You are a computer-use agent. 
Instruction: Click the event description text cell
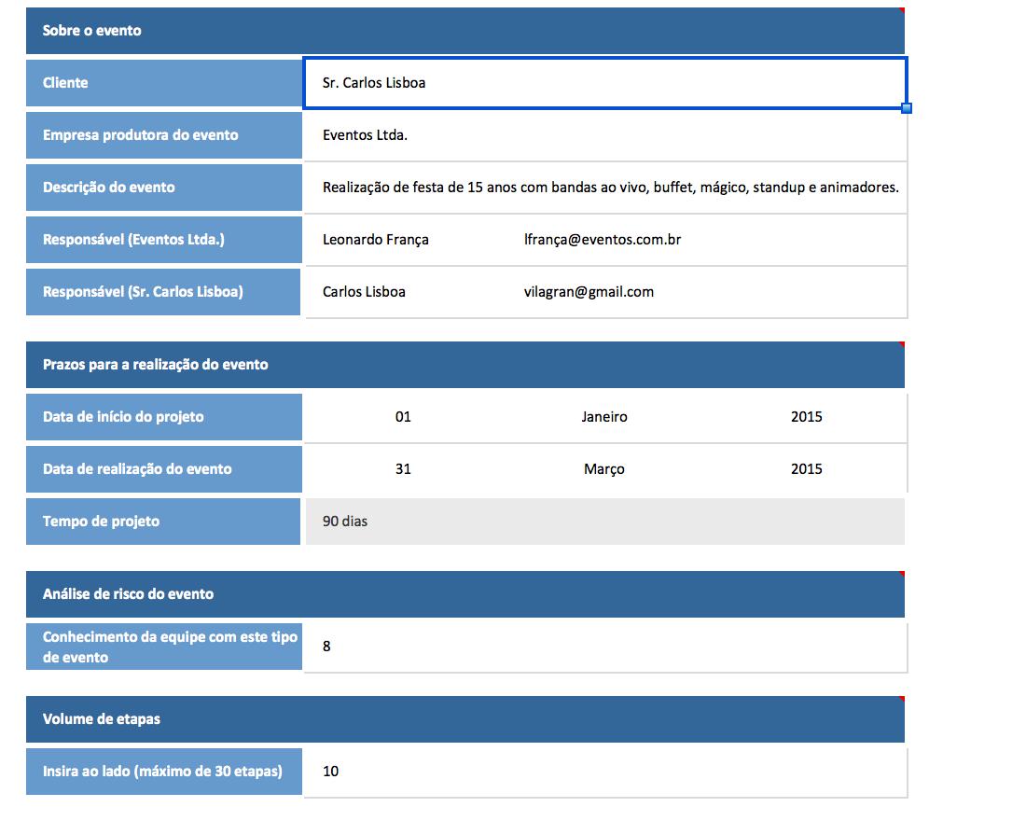pyautogui.click(x=610, y=188)
